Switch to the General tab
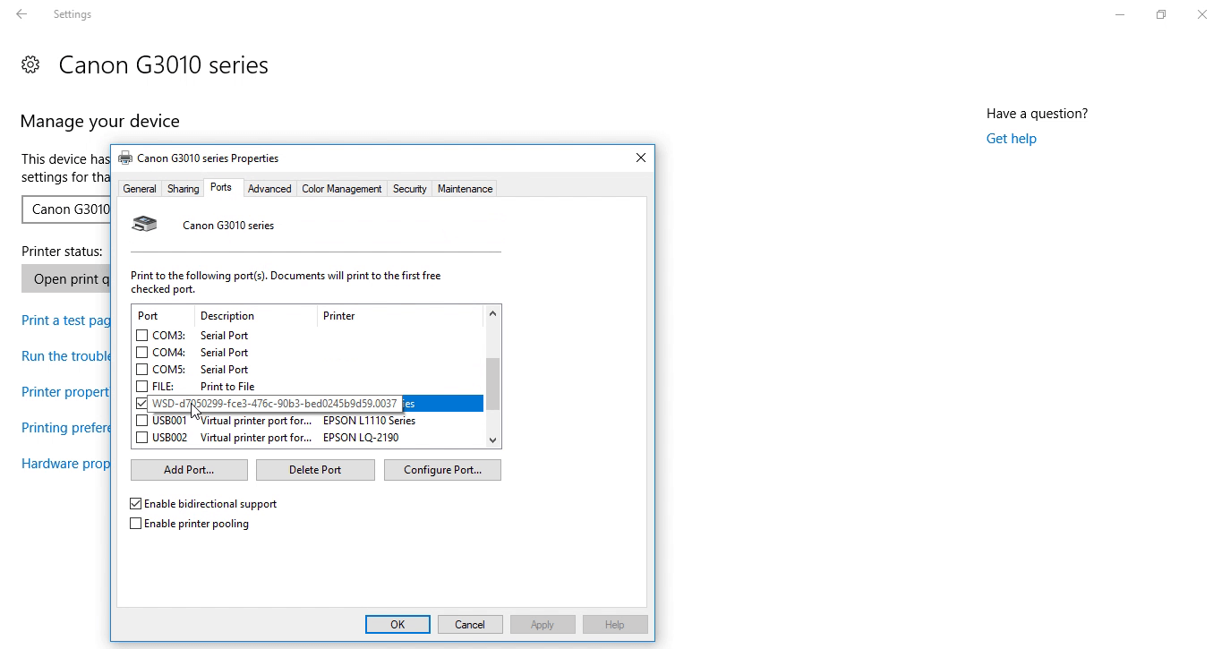This screenshot has width=1222, height=649. pos(140,189)
